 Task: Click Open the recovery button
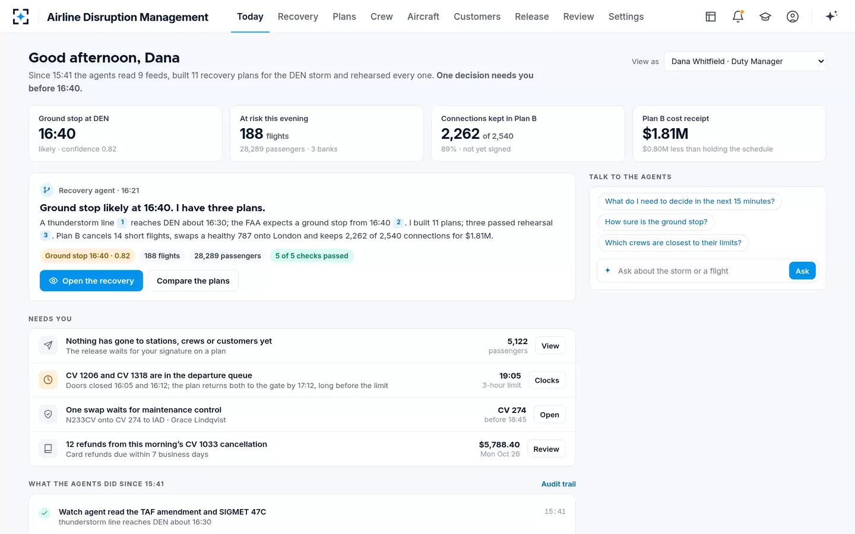(91, 281)
